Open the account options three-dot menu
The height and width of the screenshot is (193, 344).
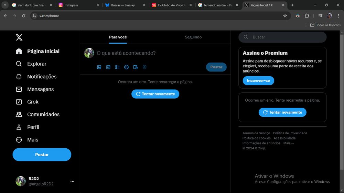coord(72,181)
